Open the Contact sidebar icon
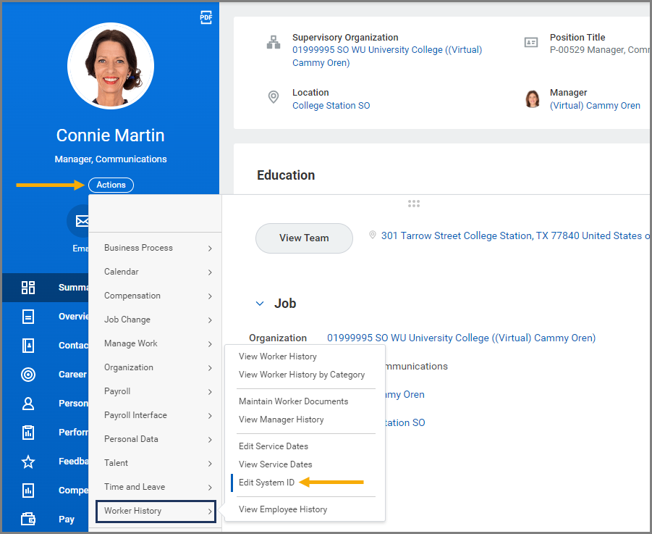This screenshot has height=534, width=652. [28, 346]
